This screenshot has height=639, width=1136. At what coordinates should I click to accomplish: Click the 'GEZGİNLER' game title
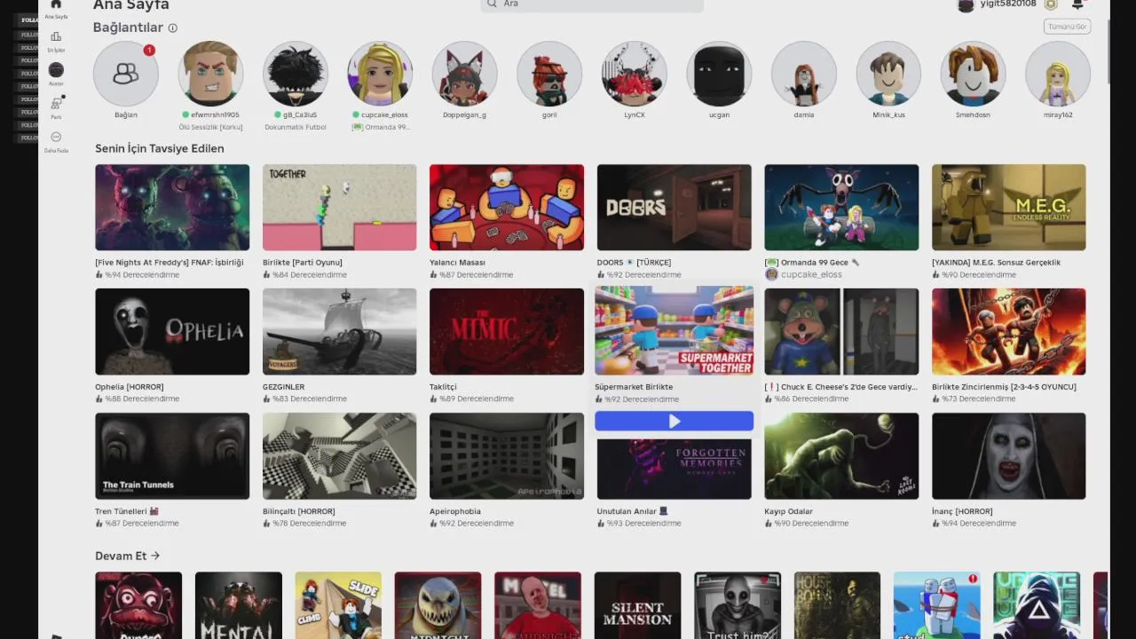pos(284,387)
